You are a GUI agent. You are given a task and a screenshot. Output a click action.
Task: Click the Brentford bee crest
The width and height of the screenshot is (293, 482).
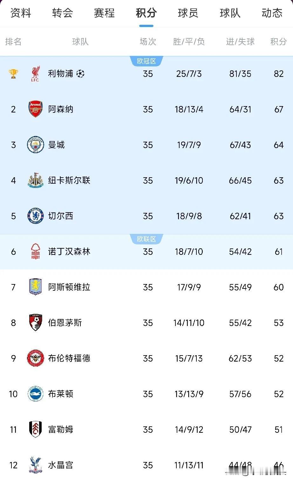[x=35, y=358]
